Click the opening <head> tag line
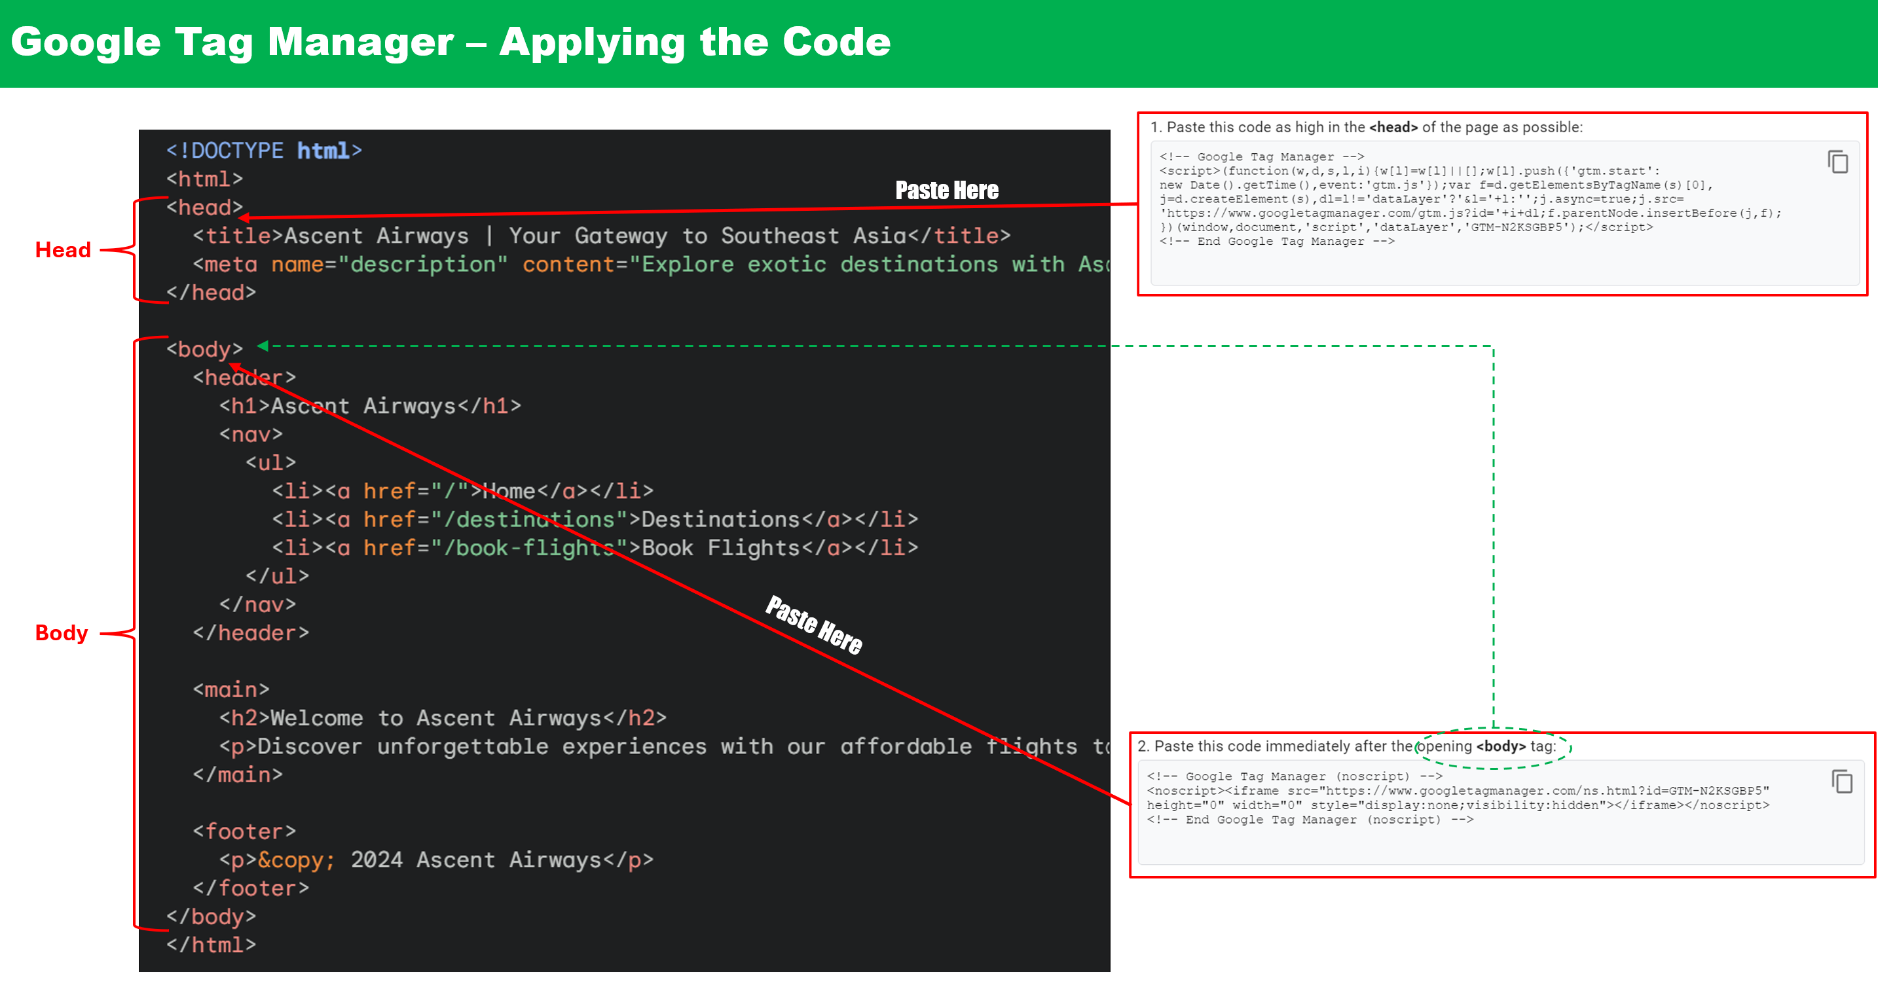 [x=204, y=208]
